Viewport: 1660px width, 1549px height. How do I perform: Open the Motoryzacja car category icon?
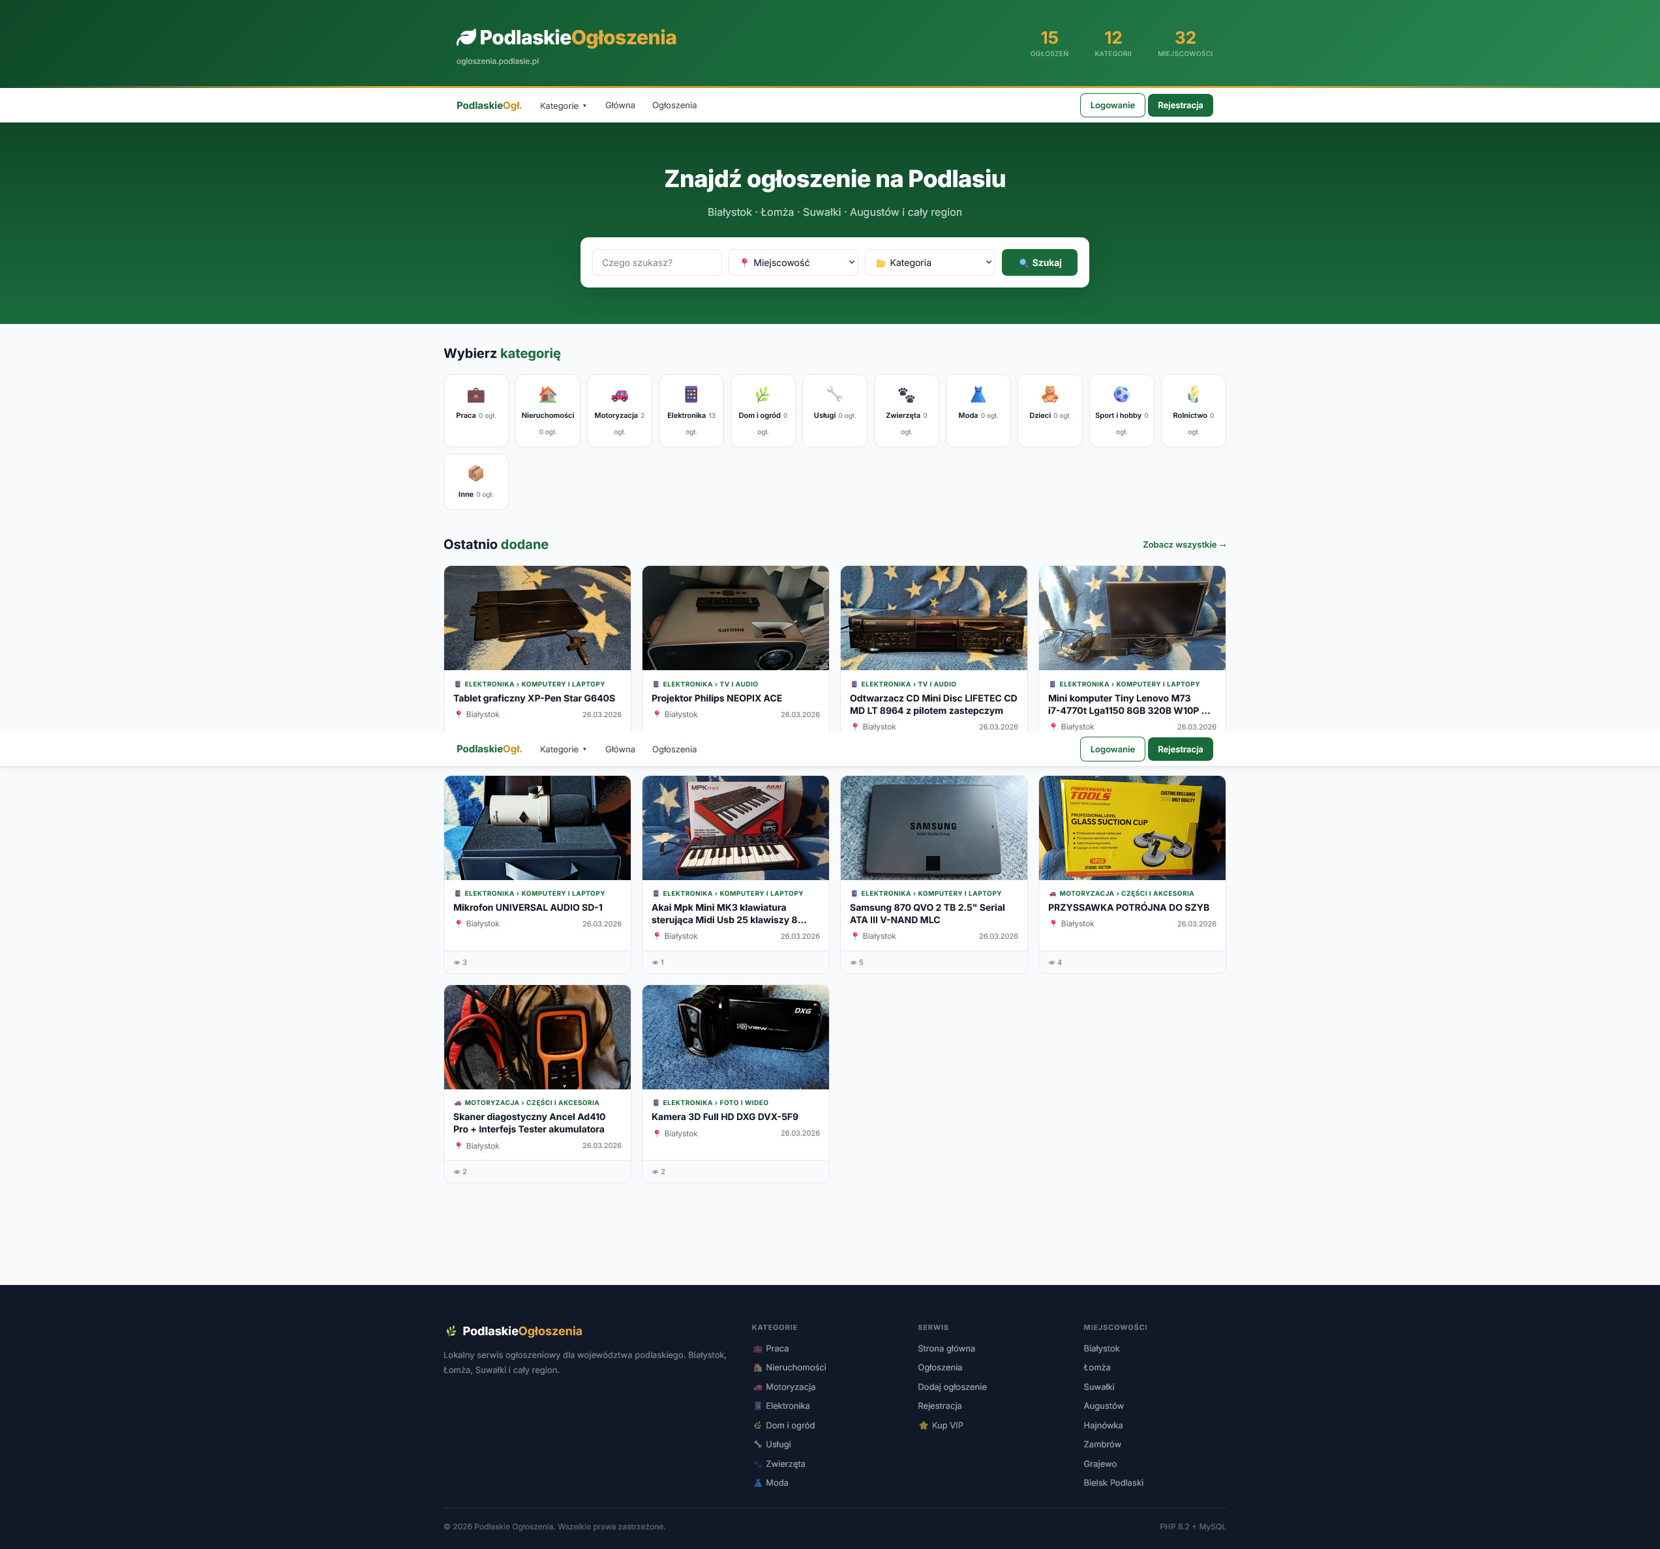tap(619, 395)
